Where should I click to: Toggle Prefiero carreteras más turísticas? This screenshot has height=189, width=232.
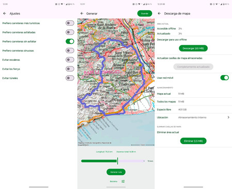70,23
